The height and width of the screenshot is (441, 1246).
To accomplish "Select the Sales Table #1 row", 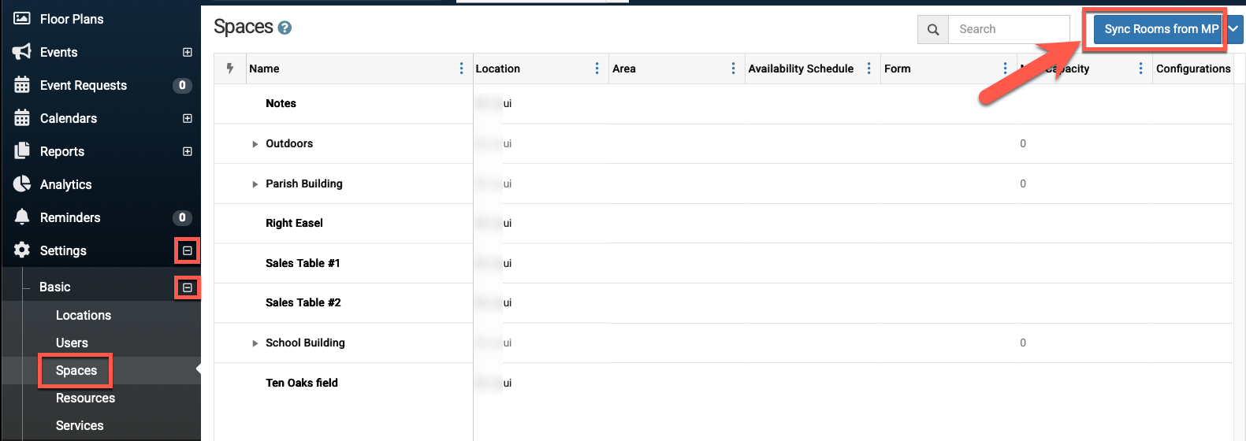I will pos(723,263).
